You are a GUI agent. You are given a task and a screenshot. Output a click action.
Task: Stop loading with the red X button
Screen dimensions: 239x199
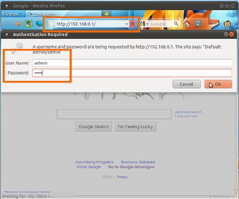[x=132, y=23]
